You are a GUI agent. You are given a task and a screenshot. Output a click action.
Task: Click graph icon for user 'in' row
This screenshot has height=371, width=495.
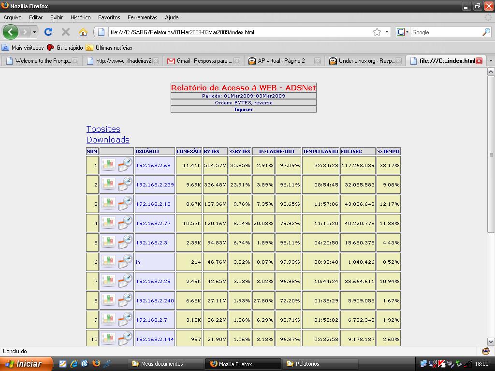(x=108, y=261)
